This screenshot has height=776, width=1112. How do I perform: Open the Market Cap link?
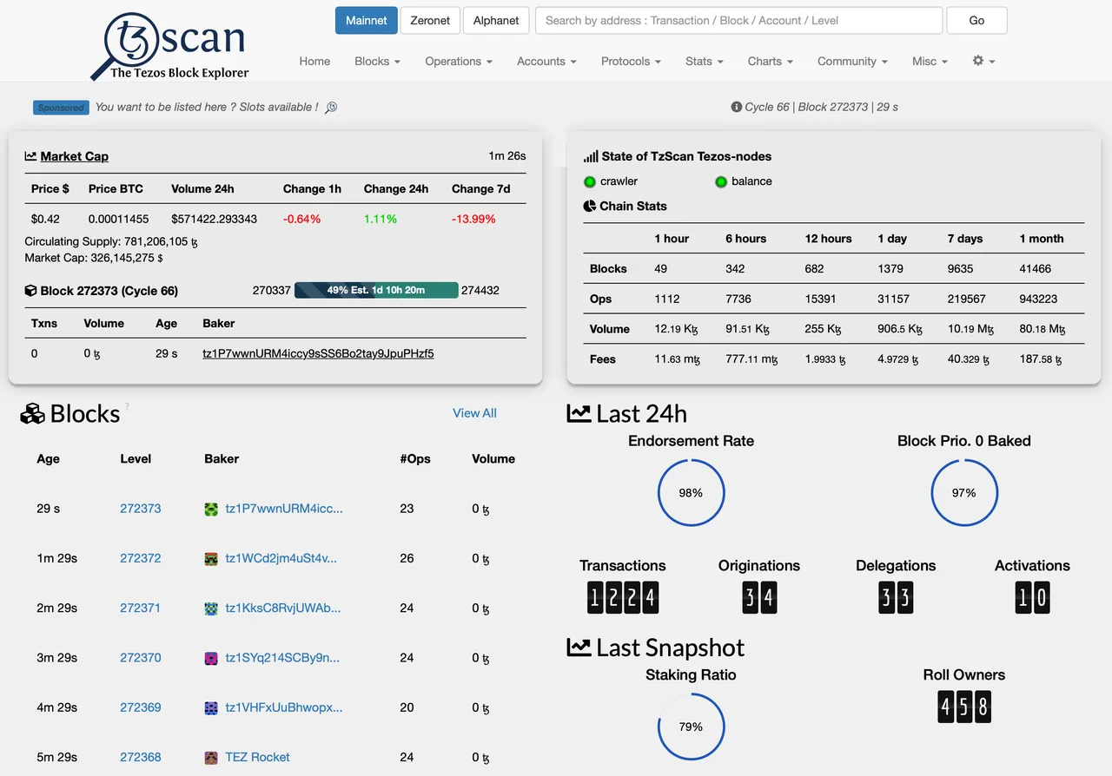(x=75, y=156)
